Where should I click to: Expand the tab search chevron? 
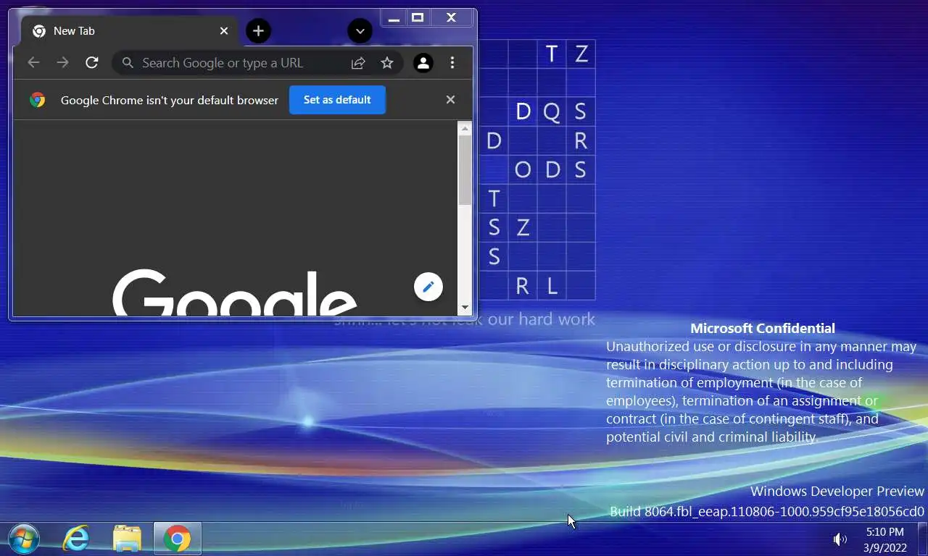[360, 31]
